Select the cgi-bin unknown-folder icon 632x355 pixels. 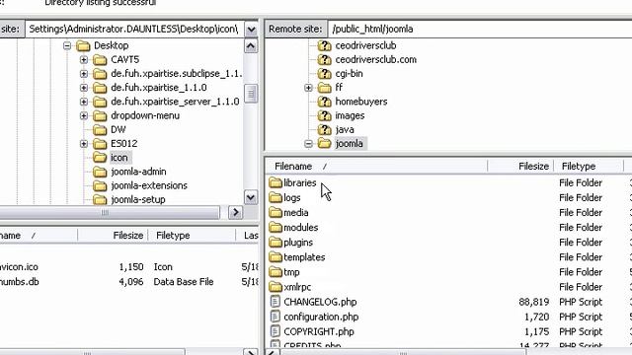(x=325, y=74)
